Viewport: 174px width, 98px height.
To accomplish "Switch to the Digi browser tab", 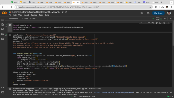I will (x=120, y=2).
